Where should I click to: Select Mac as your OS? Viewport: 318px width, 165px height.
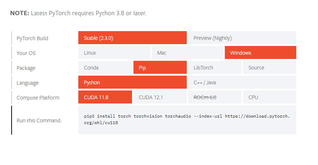click(x=187, y=52)
